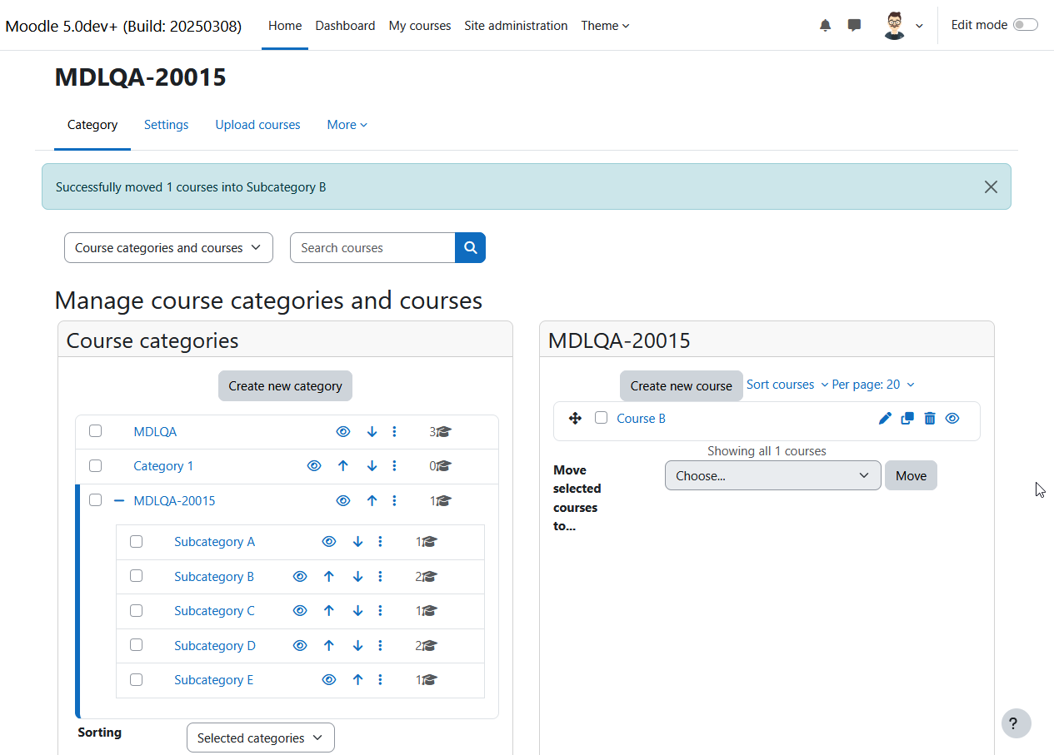Delete Course B with the trash icon
Viewport: 1054px width, 755px height.
(x=930, y=418)
